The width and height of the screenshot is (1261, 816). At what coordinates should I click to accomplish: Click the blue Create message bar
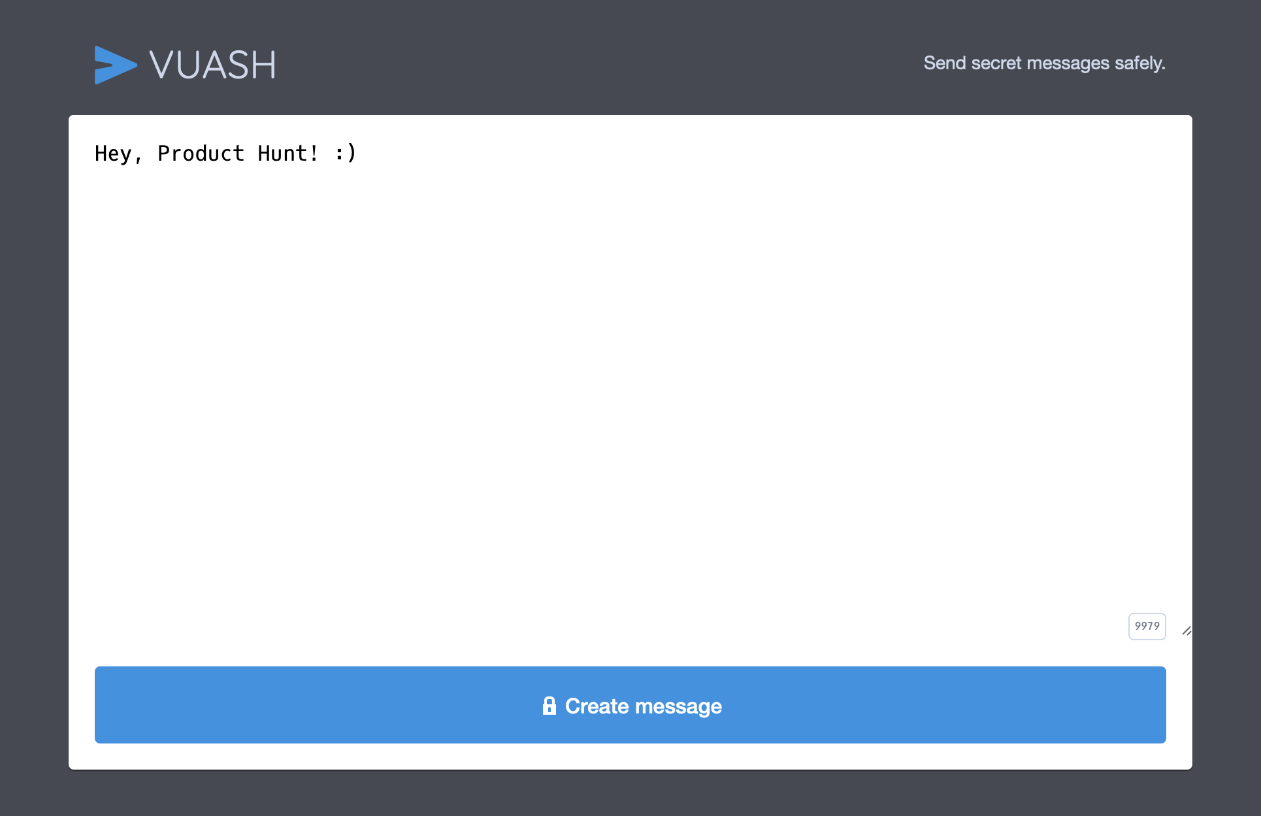coord(630,706)
